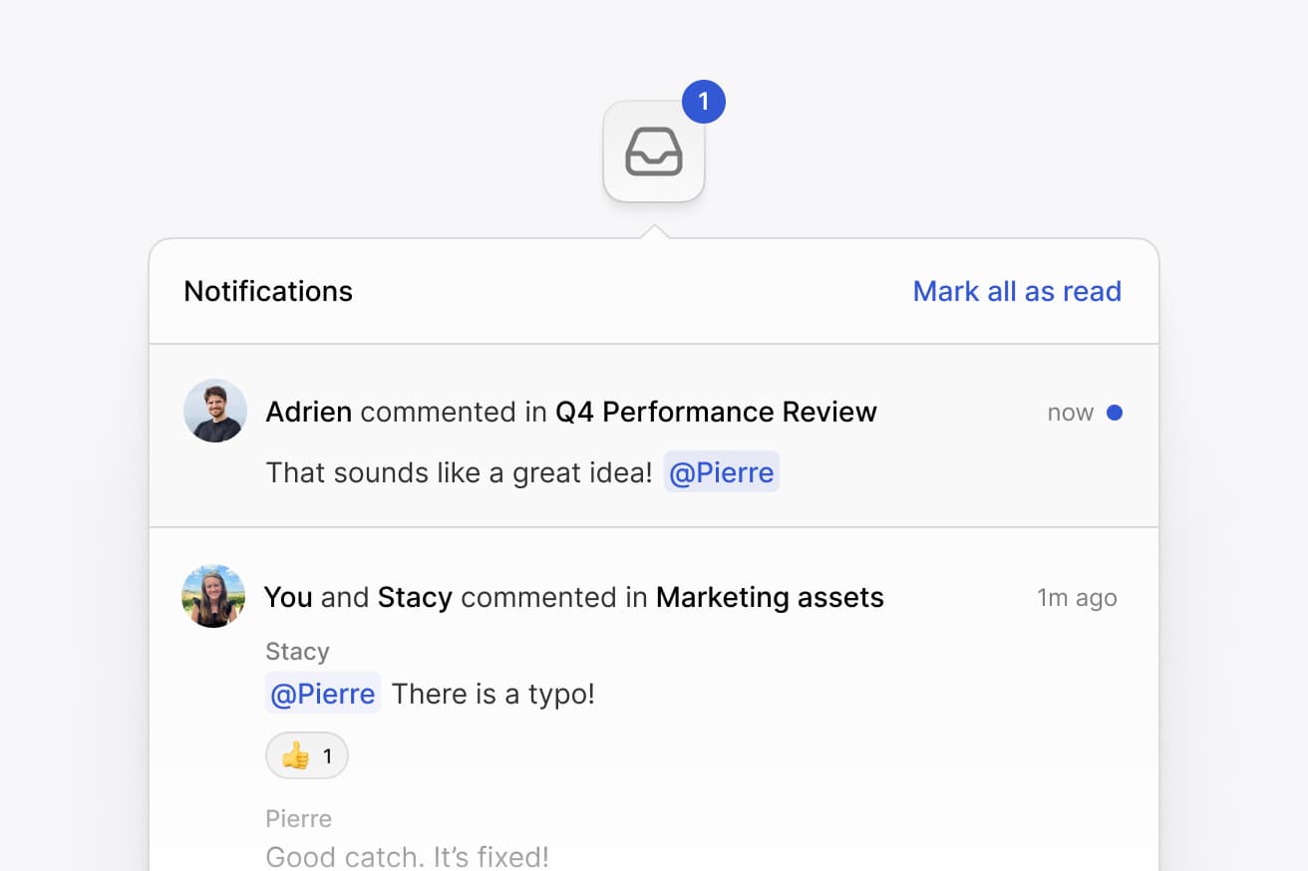Click "There is a typo!" comment text
The width and height of the screenshot is (1308, 871).
tap(492, 694)
